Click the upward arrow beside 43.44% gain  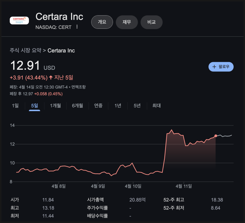click(x=51, y=78)
